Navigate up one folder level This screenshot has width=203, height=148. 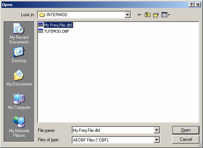point(147,15)
